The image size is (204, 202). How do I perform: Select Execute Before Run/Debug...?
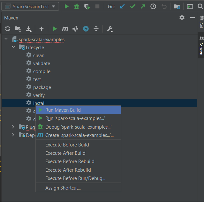(x=78, y=178)
